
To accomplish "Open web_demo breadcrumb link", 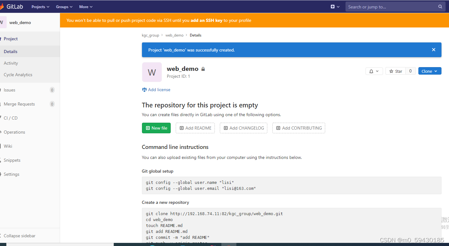I will [174, 35].
